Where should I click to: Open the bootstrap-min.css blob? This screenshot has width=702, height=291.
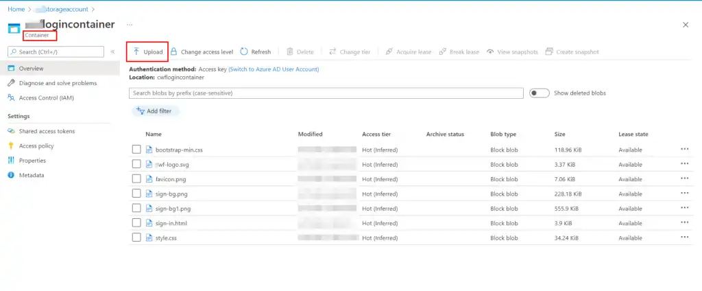[x=179, y=150]
